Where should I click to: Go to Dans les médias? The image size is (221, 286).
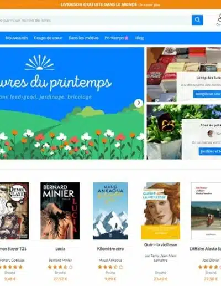coord(83,38)
